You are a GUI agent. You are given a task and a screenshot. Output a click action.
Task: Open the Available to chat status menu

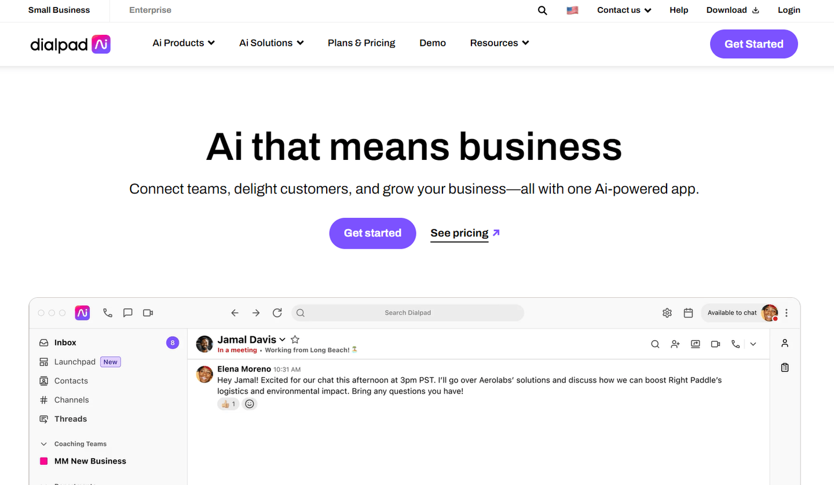(x=740, y=313)
